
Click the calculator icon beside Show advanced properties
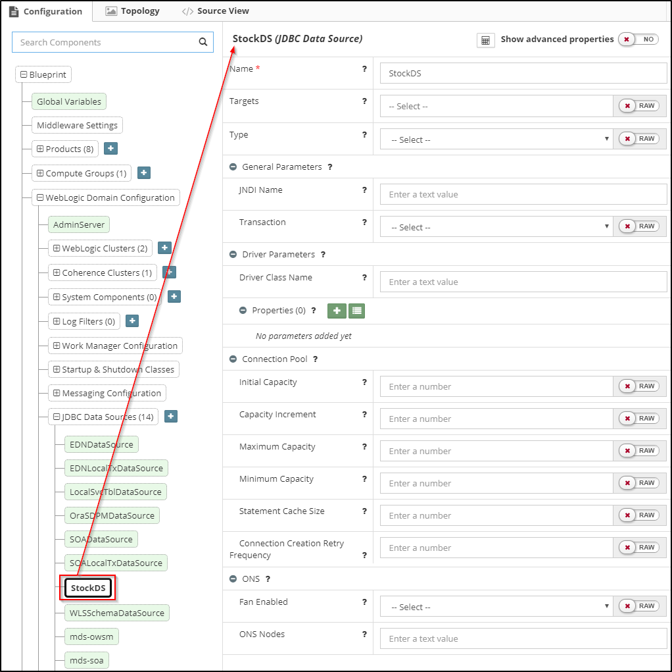485,40
